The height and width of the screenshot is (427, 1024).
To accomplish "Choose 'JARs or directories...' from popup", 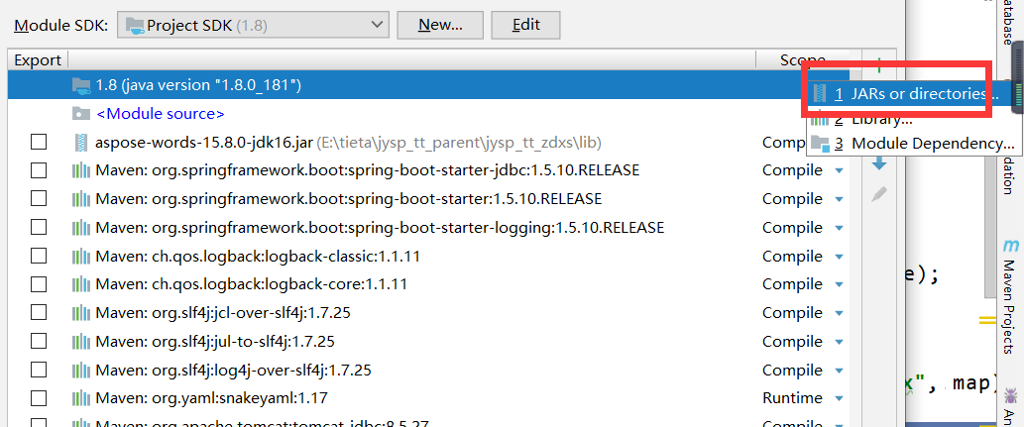I will pyautogui.click(x=916, y=94).
